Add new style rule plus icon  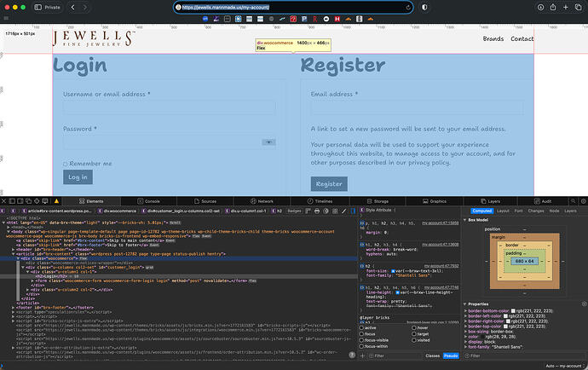click(363, 356)
